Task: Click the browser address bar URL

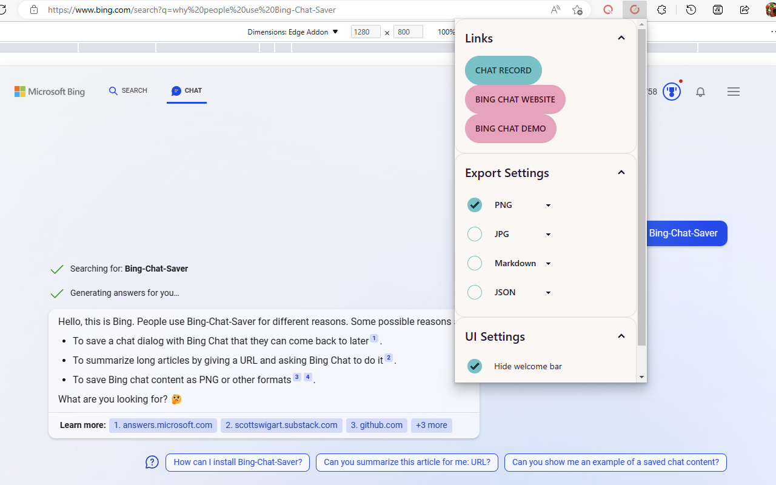Action: (192, 10)
